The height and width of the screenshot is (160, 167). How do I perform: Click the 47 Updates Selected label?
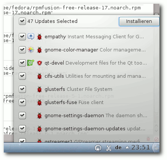pyautogui.click(x=52, y=21)
